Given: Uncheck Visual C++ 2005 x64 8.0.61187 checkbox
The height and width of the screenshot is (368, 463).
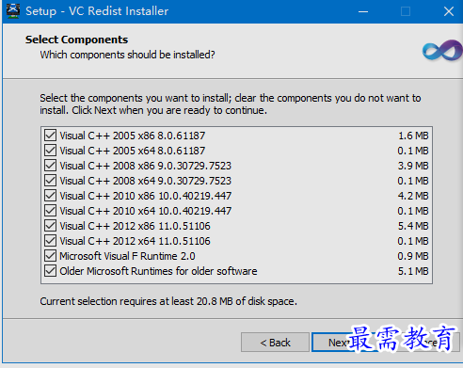Looking at the screenshot, I should click(50, 151).
